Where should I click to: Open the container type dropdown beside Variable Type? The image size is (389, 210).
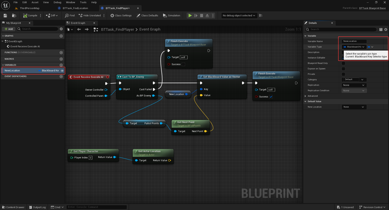pos(370,47)
